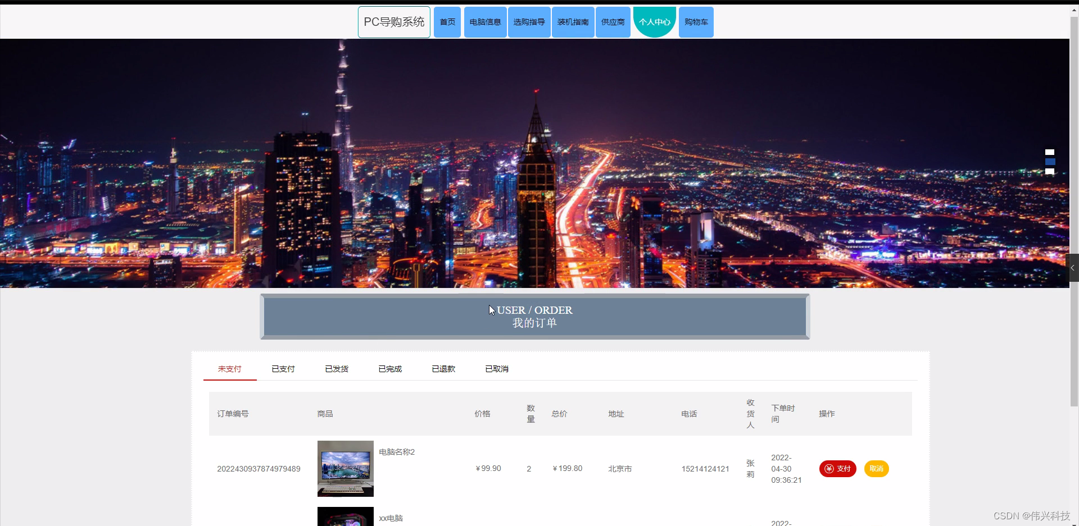Open the 已完成 orders list
This screenshot has height=526, width=1079.
(x=389, y=368)
